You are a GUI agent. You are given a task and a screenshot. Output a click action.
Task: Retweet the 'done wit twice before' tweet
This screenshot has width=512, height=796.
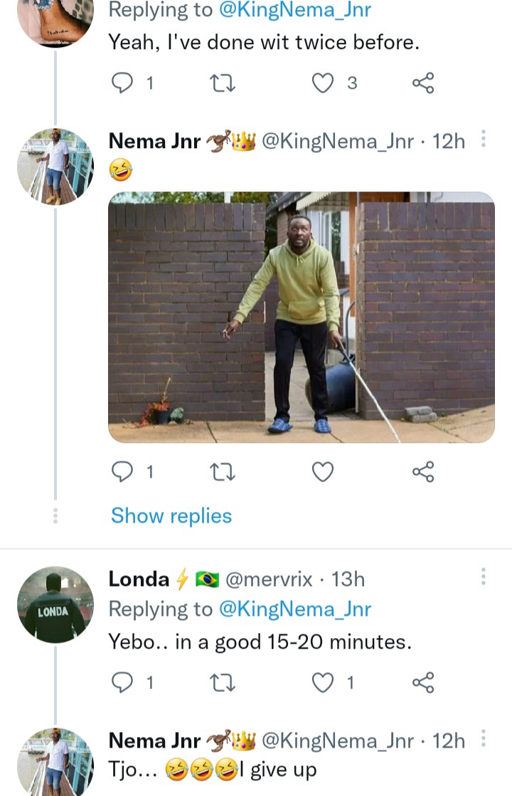tap(223, 83)
